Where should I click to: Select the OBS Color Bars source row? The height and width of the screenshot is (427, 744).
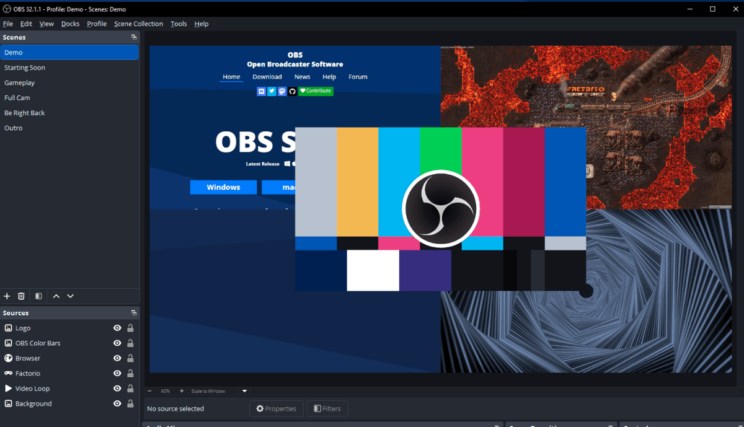(x=69, y=343)
